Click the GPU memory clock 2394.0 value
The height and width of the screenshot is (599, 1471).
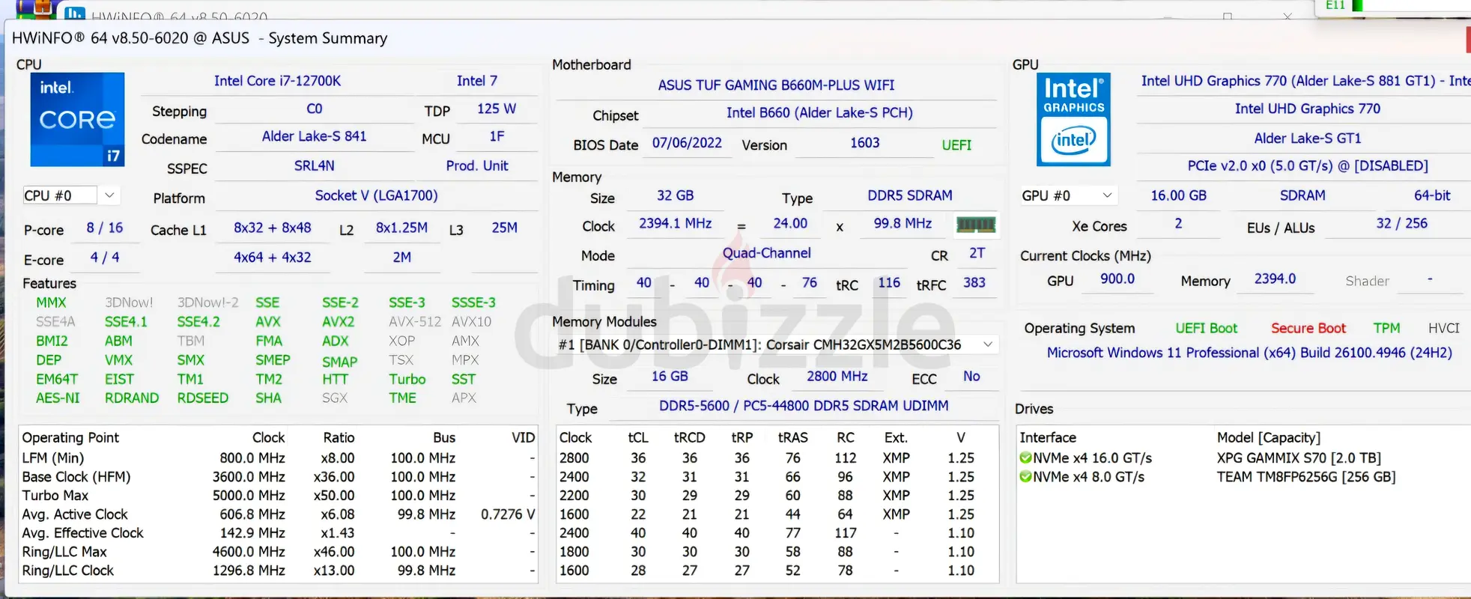(x=1275, y=279)
